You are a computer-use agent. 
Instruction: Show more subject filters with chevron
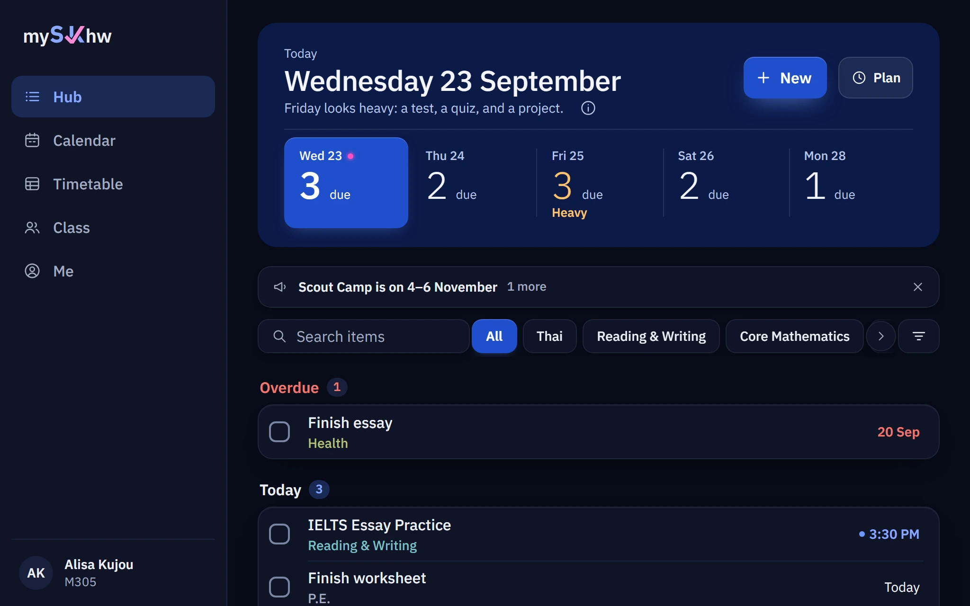point(881,336)
